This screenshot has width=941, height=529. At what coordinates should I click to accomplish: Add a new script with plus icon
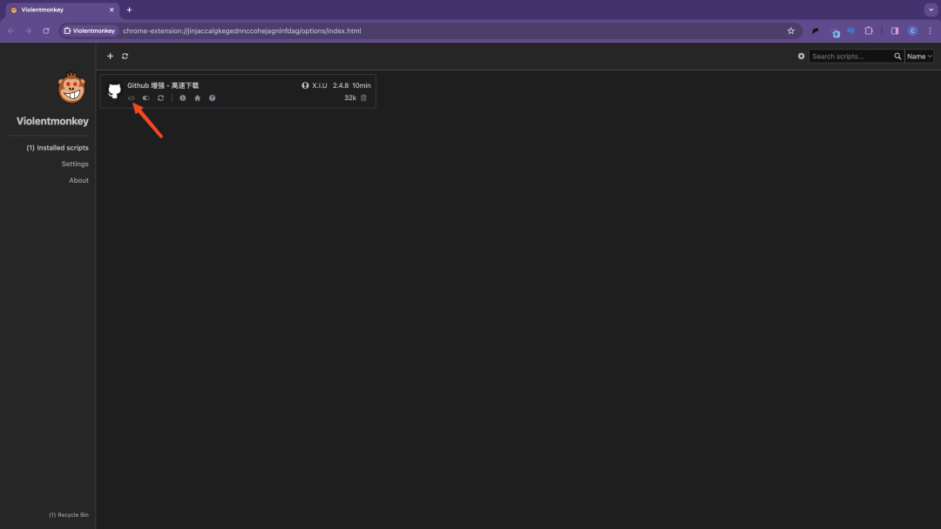pos(110,57)
